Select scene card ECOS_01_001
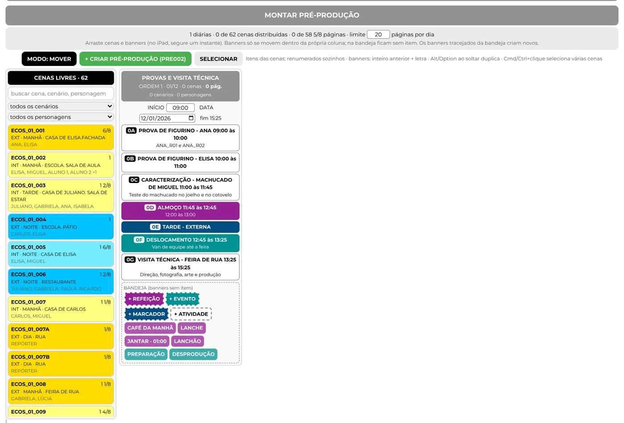The image size is (624, 423). pyautogui.click(x=61, y=138)
